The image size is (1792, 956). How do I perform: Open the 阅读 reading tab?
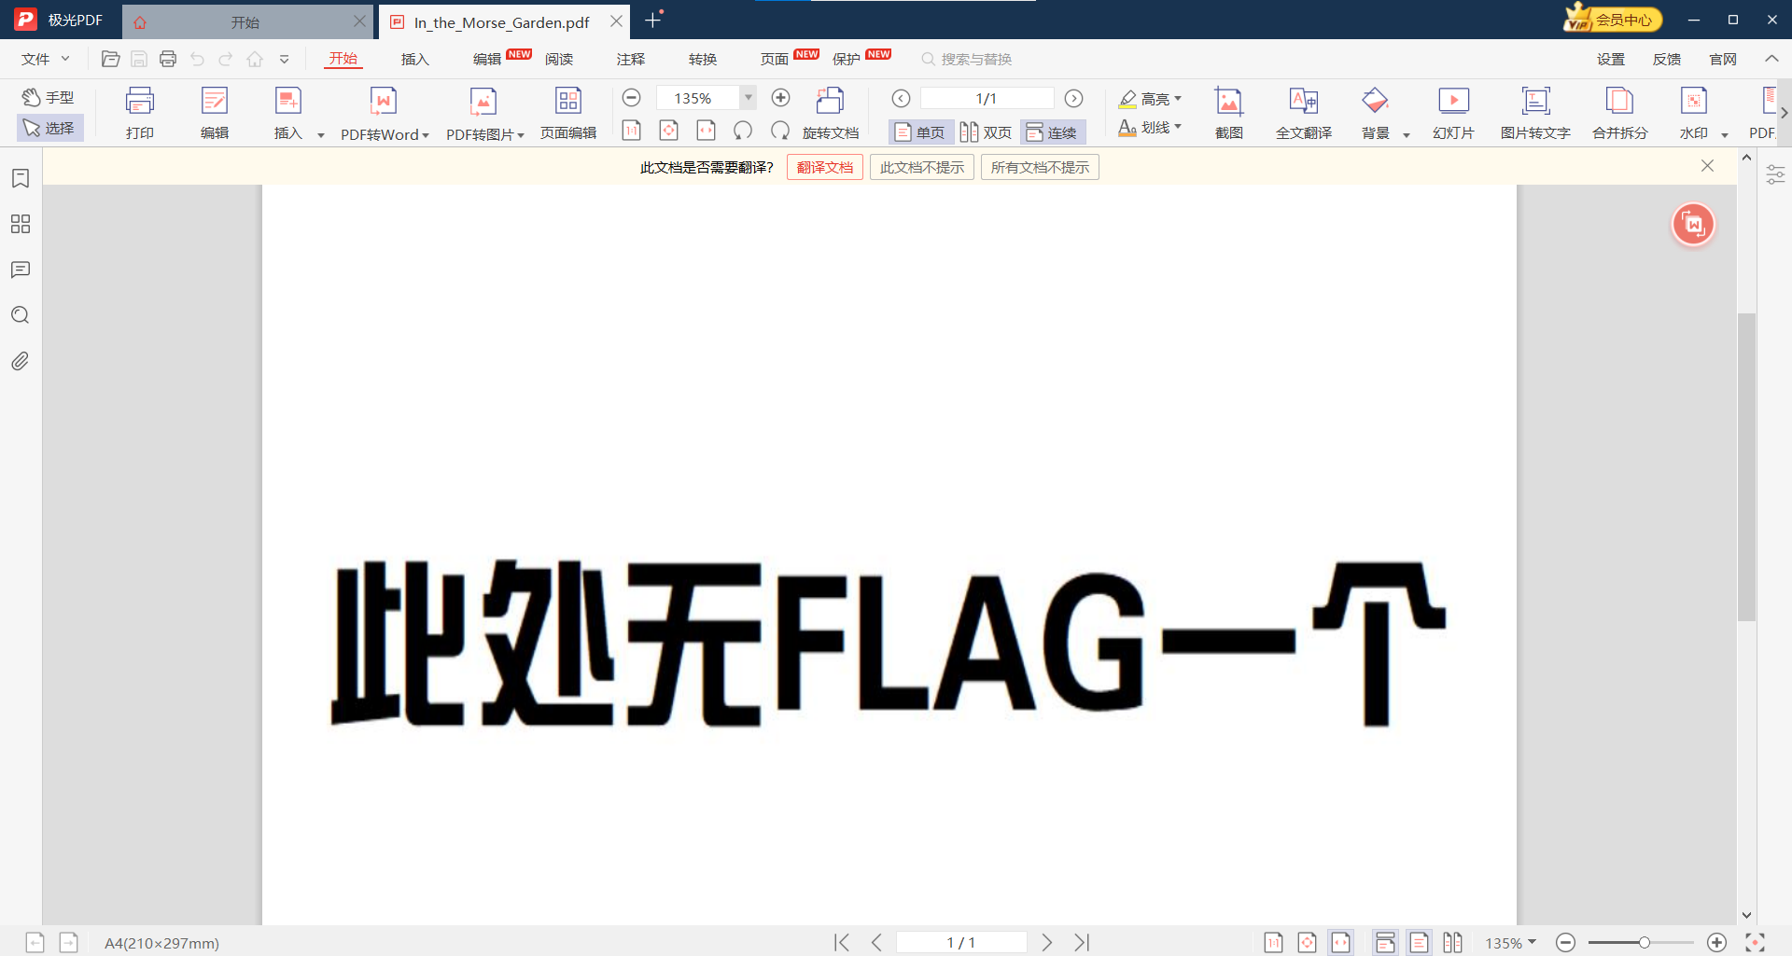pos(559,59)
